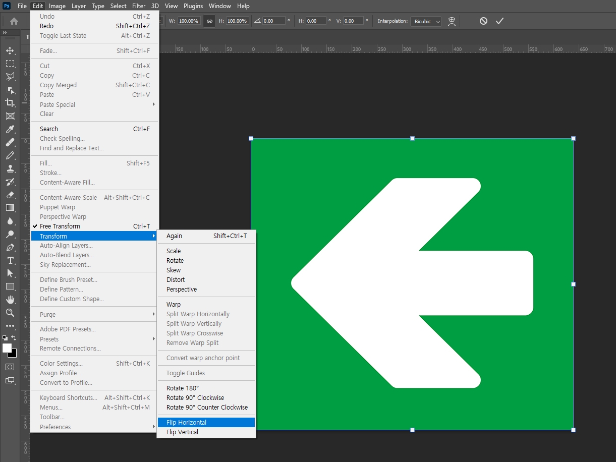Select the Rectangle shape tool
Viewport: 616px width, 462px height.
click(x=10, y=286)
